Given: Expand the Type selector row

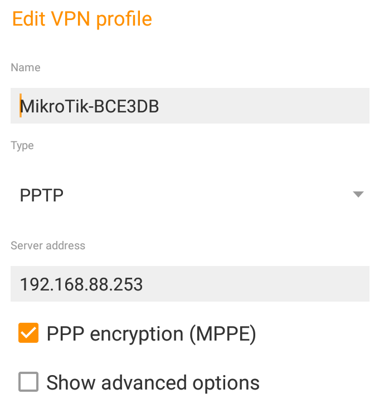Looking at the screenshot, I should 189,195.
